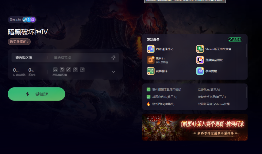Screen dimensions: 262x154
Task: Click the purple Twitch sync badge
Action: pyautogui.click(x=33, y=20)
